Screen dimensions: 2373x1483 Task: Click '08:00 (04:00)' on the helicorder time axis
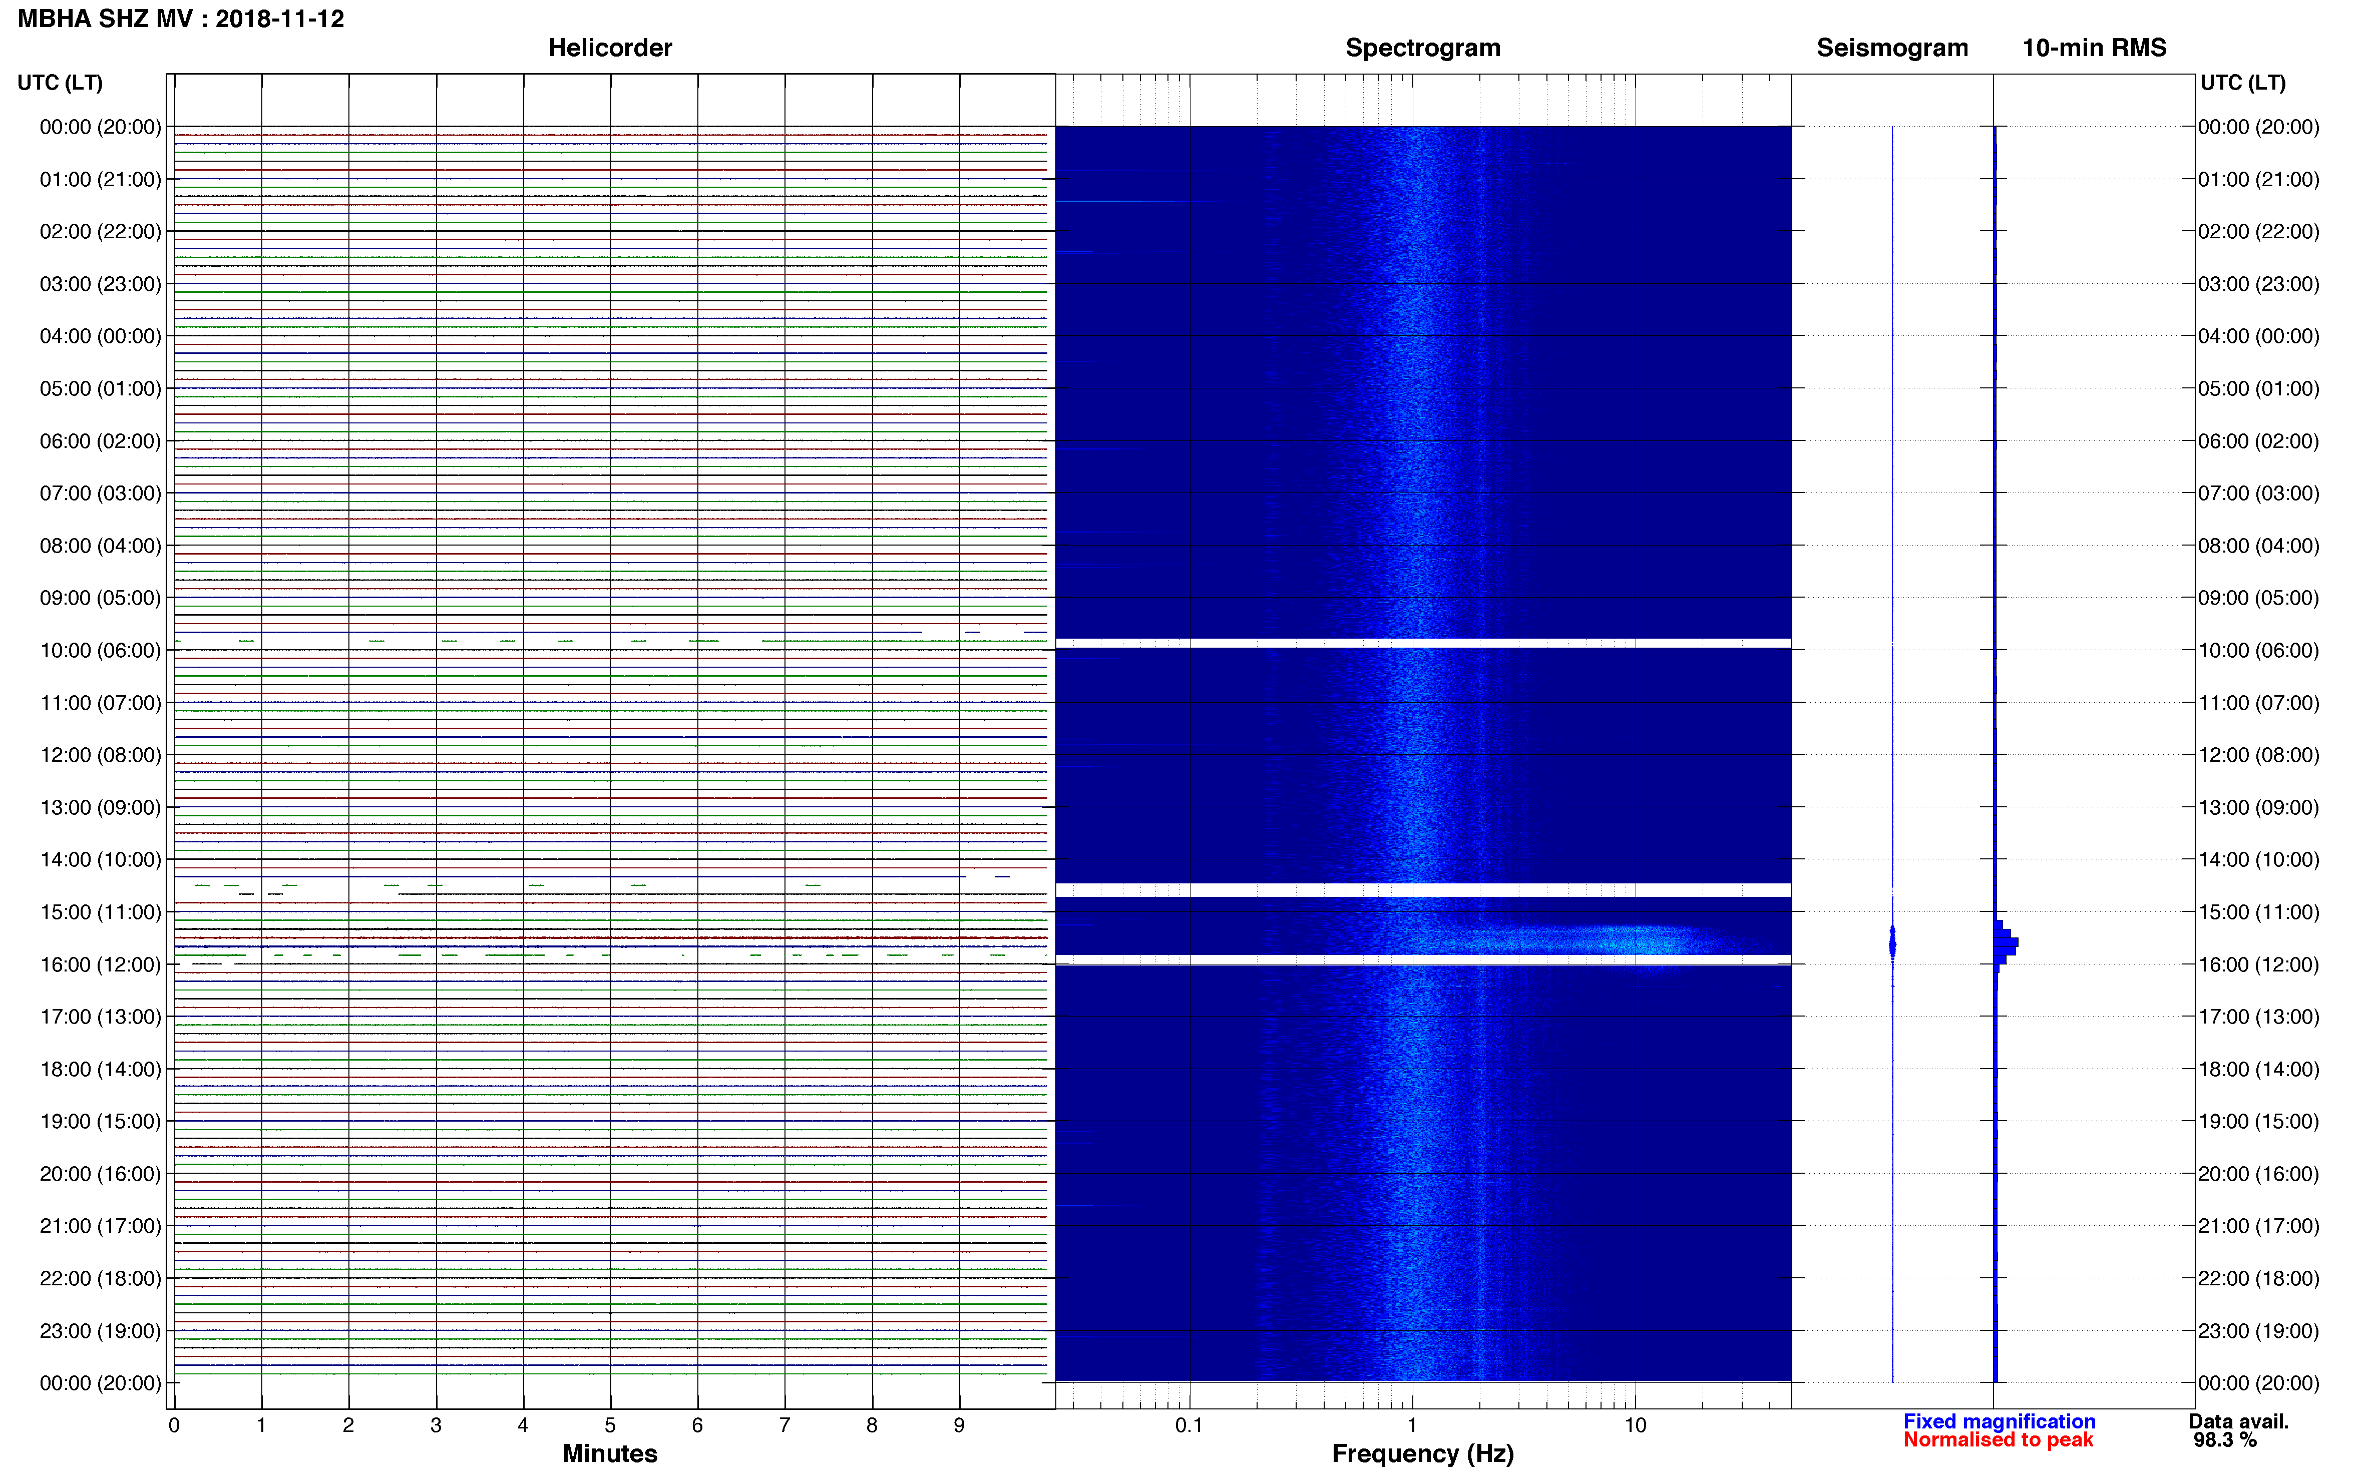click(x=100, y=546)
